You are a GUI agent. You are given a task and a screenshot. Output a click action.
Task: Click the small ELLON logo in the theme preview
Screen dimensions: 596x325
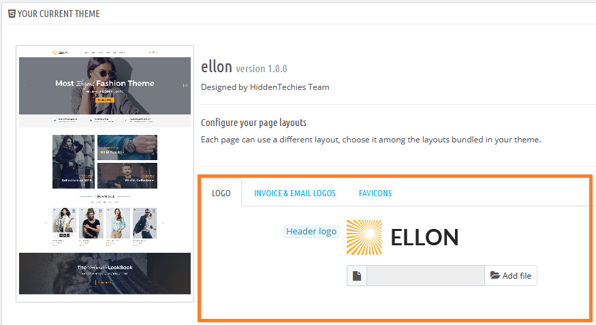coord(60,52)
